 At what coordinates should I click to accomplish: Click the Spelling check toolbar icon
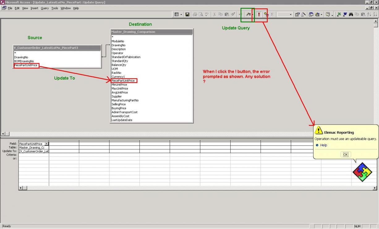(207, 15)
